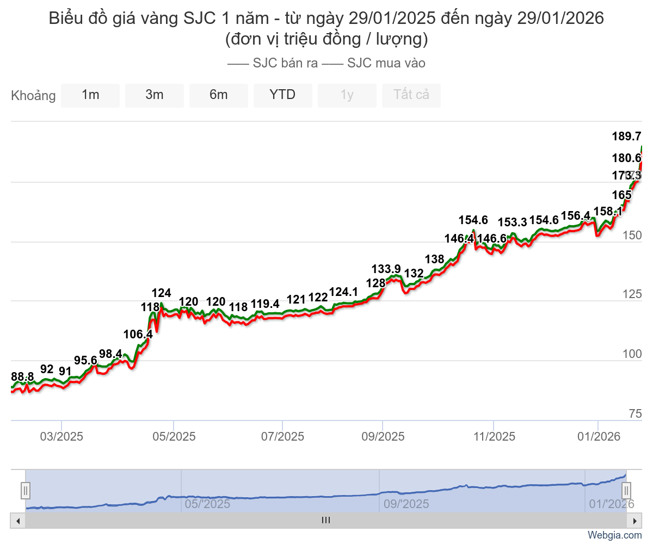Click the navigator's right range handle
Screen dimensions: 653x544
pos(626,491)
